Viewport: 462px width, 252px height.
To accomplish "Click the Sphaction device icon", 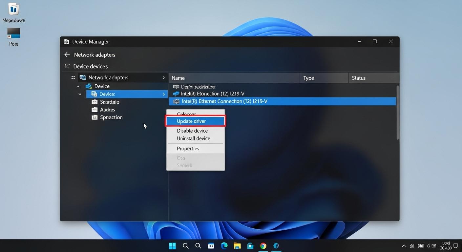I will pos(94,117).
